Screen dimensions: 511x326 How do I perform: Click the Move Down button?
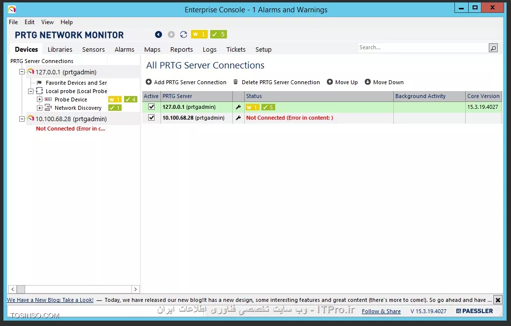[384, 82]
